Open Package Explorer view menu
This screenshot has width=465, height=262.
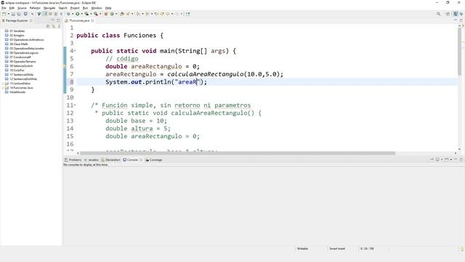59,26
